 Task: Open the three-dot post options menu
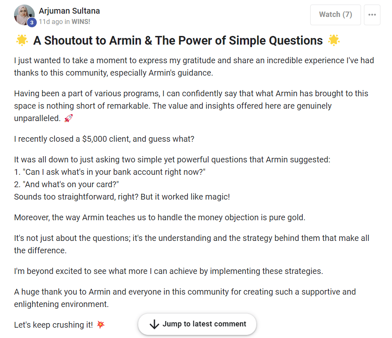click(372, 14)
